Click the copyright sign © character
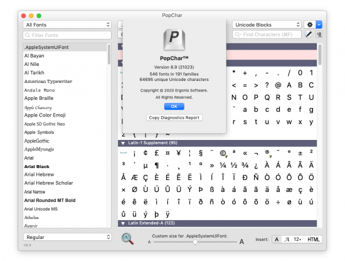345x261 pixels. point(223,153)
